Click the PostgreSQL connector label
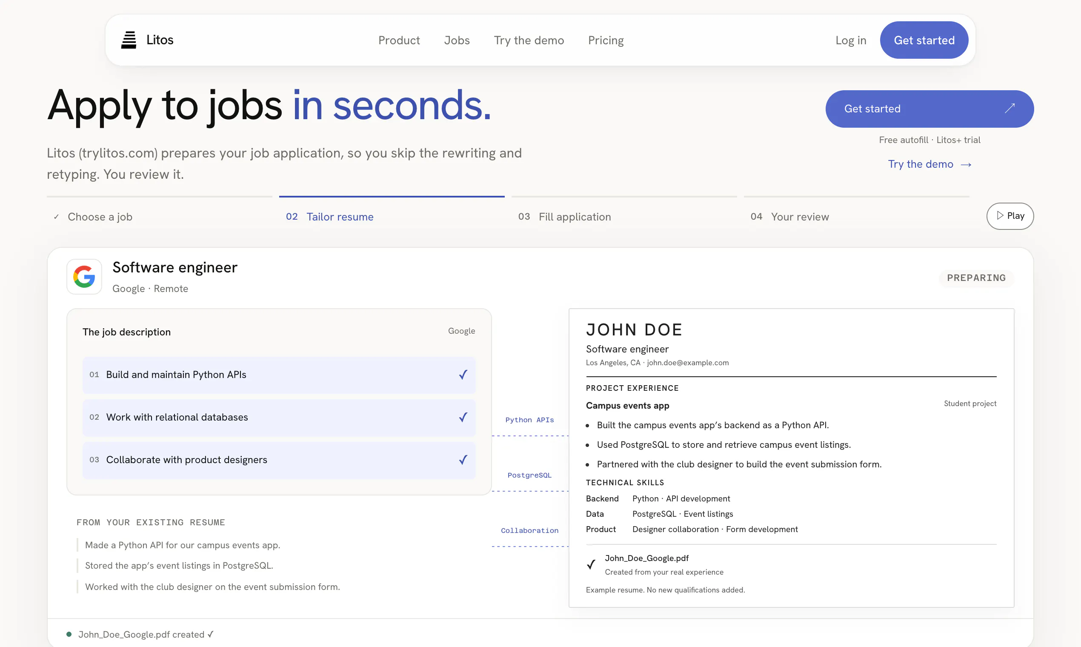Viewport: 1081px width, 647px height. coord(529,475)
